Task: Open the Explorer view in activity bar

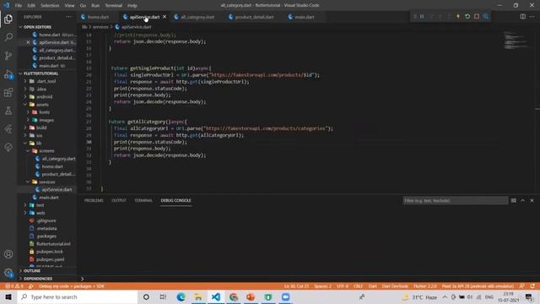Action: click(x=8, y=19)
